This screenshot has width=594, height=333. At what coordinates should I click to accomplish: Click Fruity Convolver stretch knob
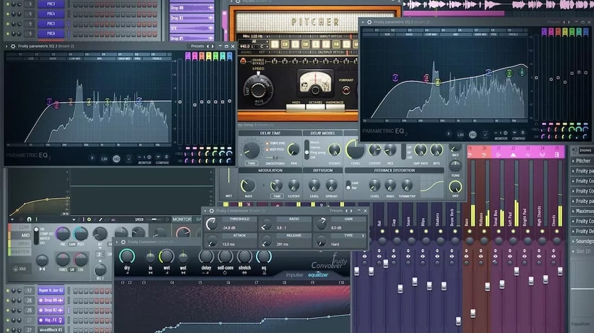tap(244, 257)
